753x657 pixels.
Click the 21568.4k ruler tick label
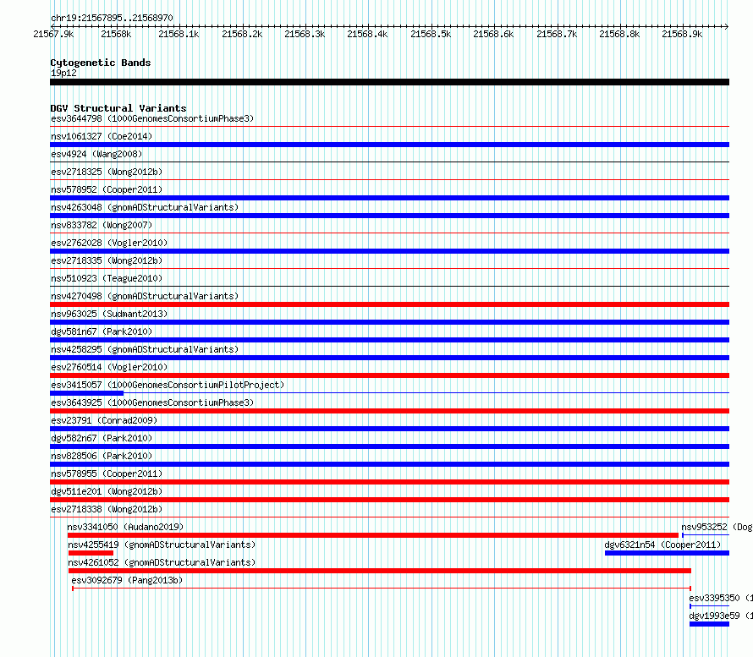click(x=367, y=34)
